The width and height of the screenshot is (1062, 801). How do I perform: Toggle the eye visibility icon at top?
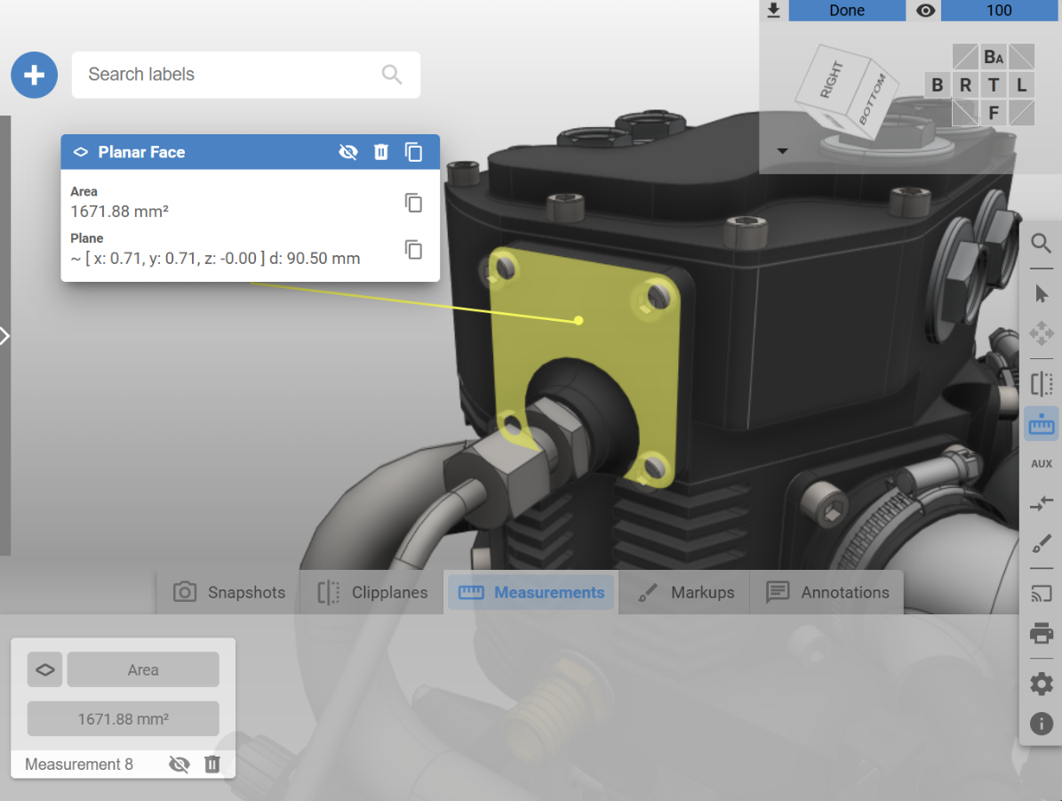tap(925, 10)
